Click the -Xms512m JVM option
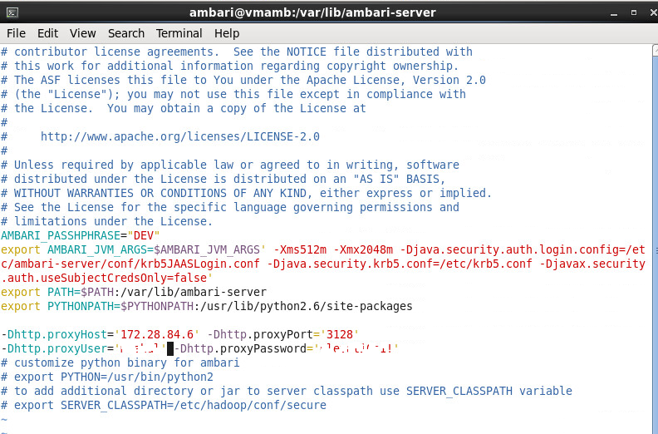The image size is (658, 434). coord(300,249)
